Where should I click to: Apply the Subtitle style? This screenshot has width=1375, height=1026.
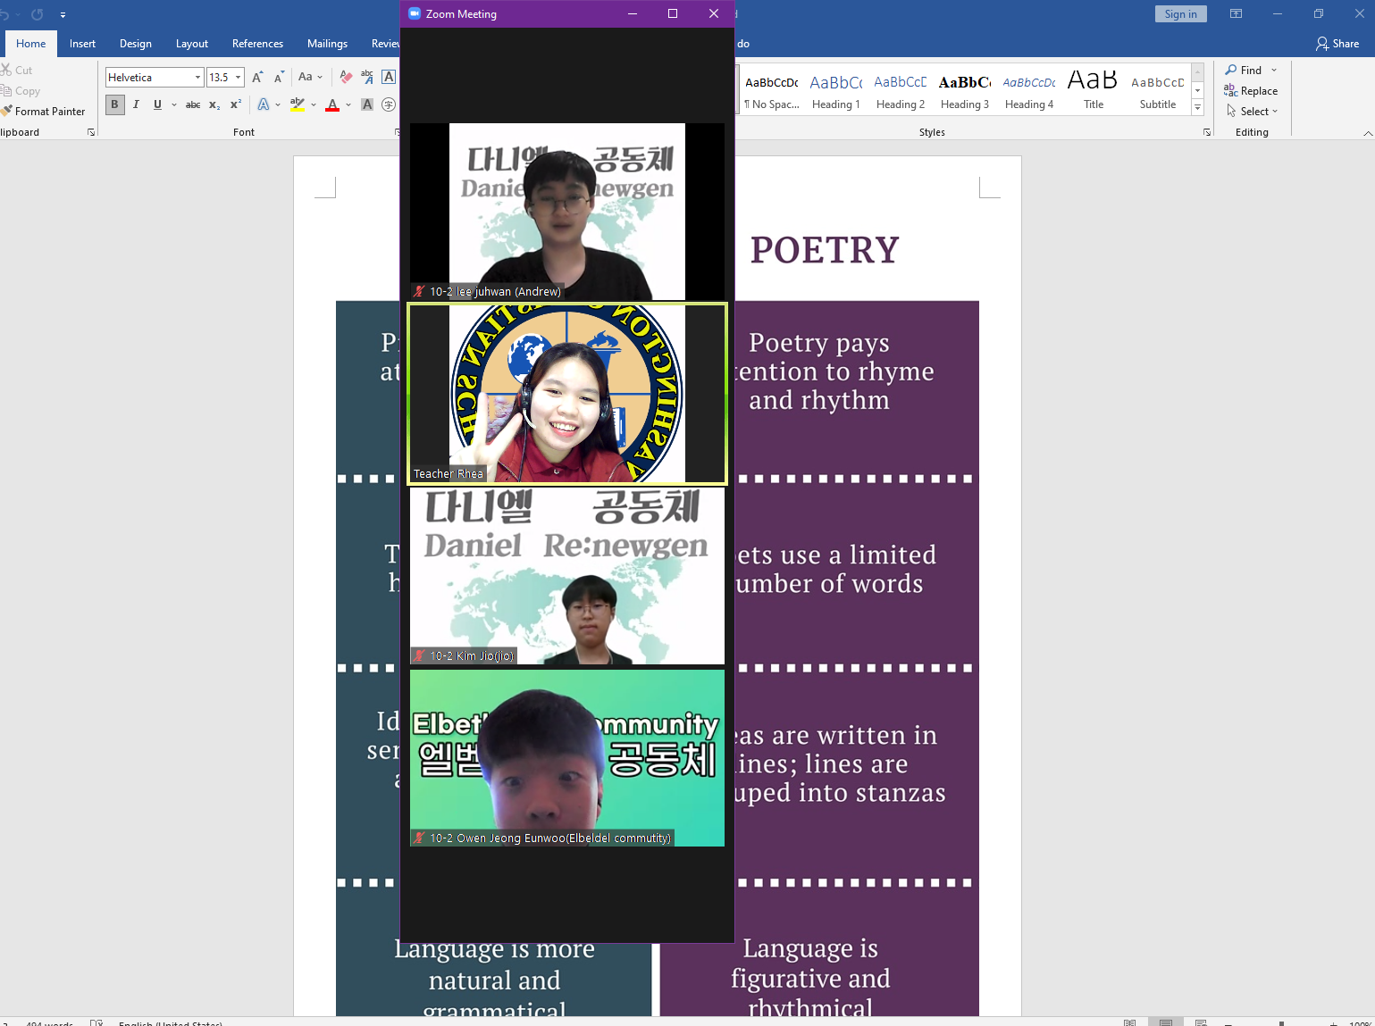click(x=1158, y=91)
